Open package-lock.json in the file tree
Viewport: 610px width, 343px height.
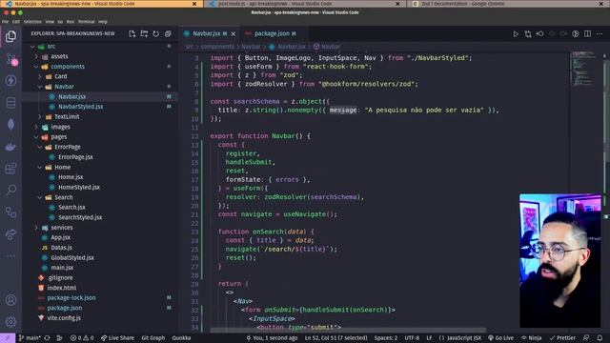(71, 297)
